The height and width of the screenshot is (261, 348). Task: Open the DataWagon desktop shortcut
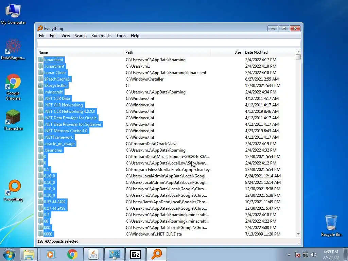tap(13, 49)
